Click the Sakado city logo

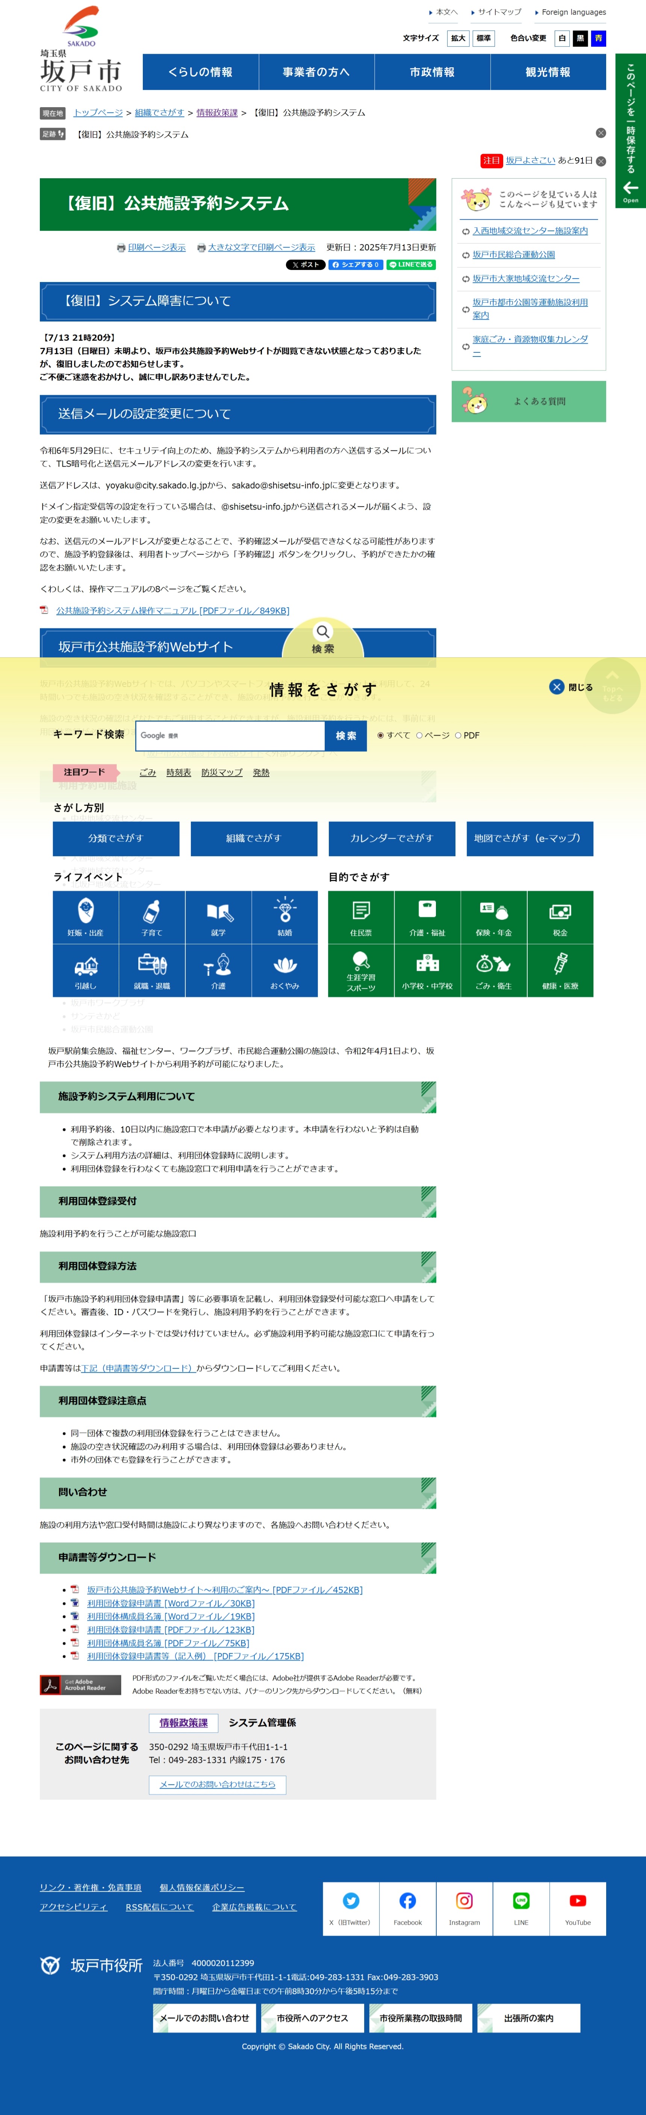point(81,49)
